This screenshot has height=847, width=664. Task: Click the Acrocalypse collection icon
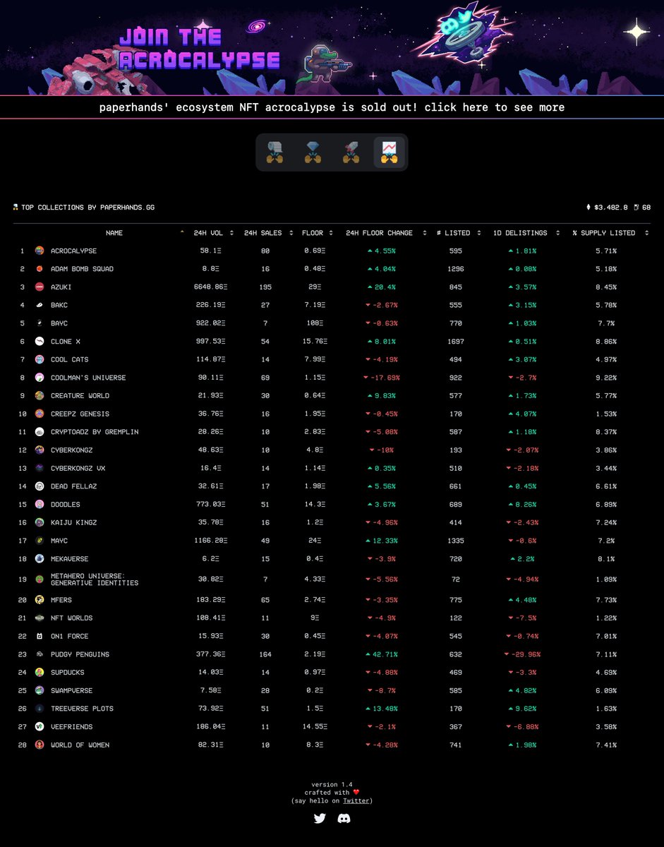pyautogui.click(x=40, y=251)
